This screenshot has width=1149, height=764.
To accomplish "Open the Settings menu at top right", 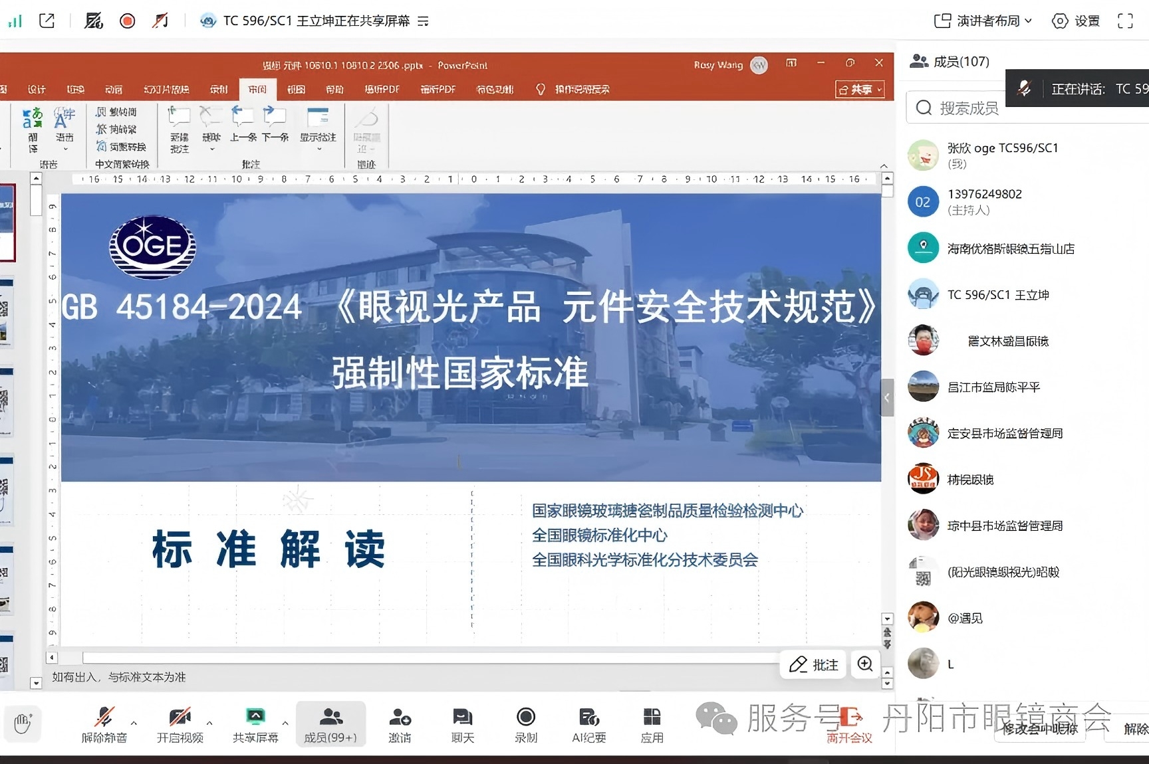I will tap(1075, 21).
